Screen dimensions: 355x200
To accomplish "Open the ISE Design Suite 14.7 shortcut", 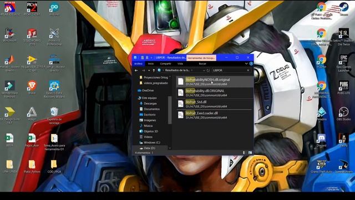I will click(x=10, y=116).
